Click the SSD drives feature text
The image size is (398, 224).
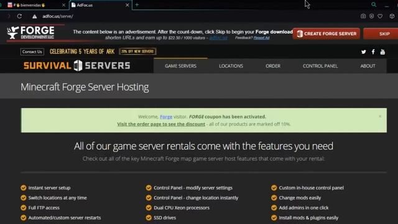[165, 217]
